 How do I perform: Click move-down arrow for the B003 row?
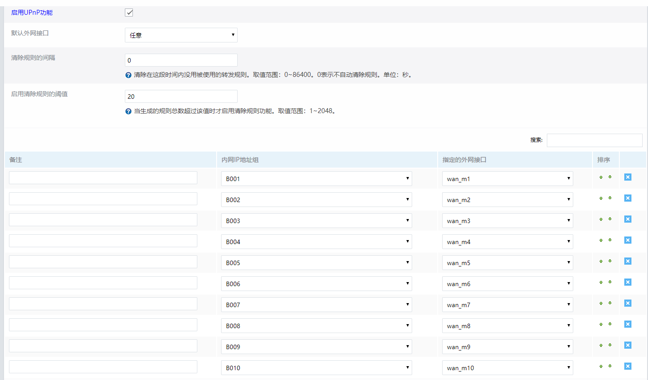click(610, 219)
